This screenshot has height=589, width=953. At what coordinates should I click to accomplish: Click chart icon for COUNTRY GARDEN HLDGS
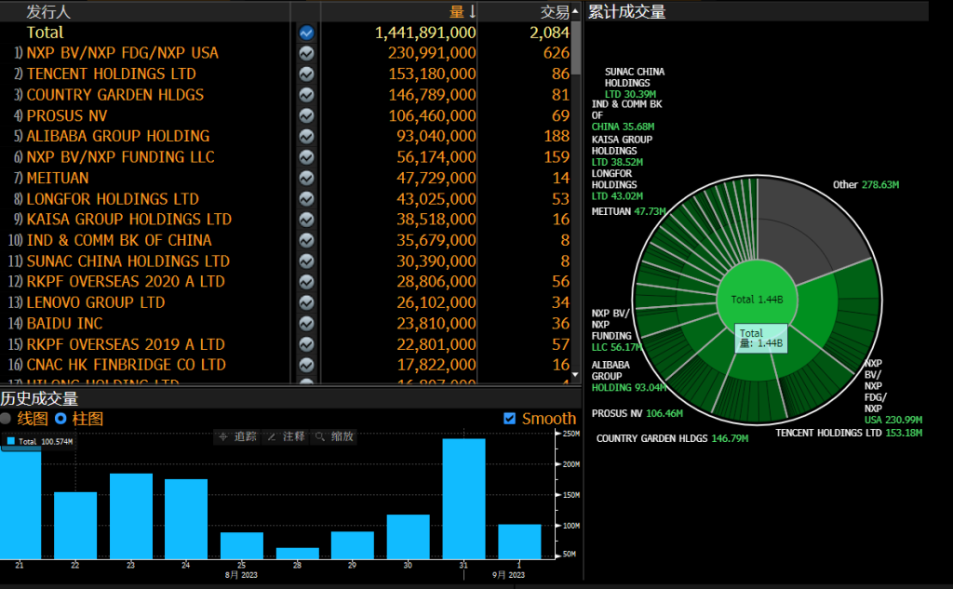pyautogui.click(x=306, y=95)
